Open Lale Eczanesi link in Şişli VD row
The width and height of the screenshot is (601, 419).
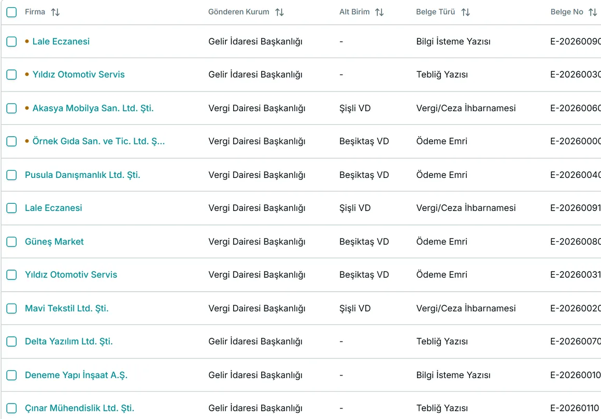pos(53,208)
